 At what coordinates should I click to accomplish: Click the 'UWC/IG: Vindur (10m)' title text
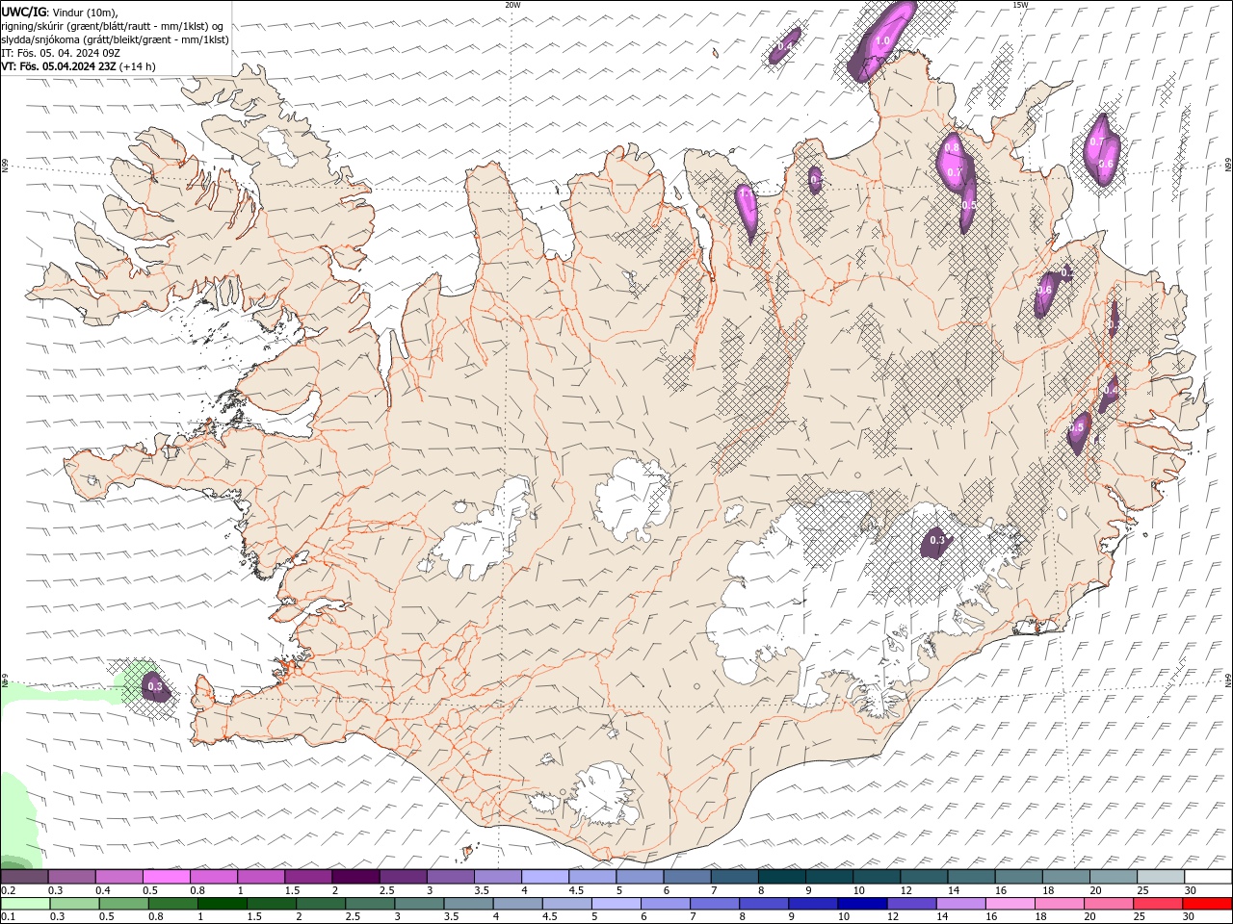[60, 12]
